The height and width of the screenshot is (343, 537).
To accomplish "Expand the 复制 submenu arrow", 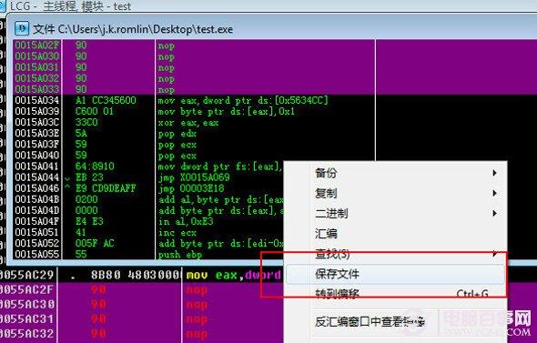I will pyautogui.click(x=494, y=193).
